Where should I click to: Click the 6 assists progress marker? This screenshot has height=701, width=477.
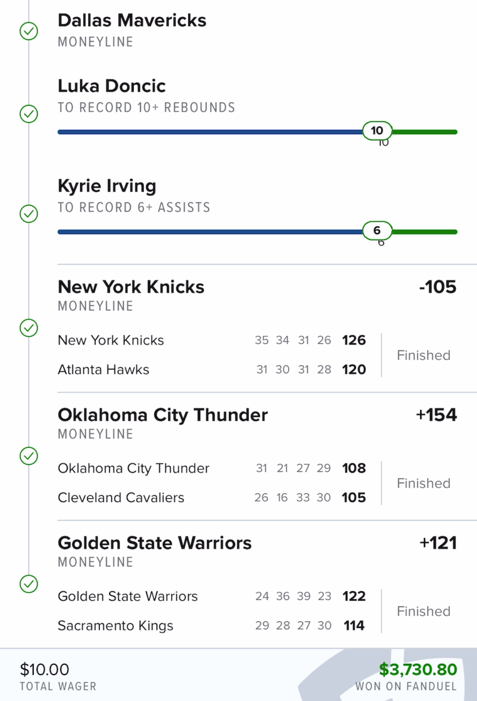(377, 231)
